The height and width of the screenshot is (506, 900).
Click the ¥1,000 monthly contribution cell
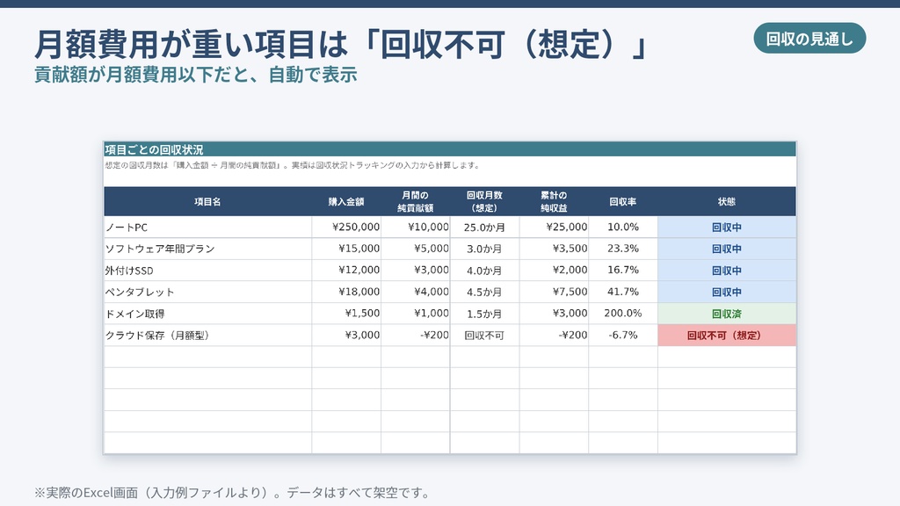click(x=416, y=314)
